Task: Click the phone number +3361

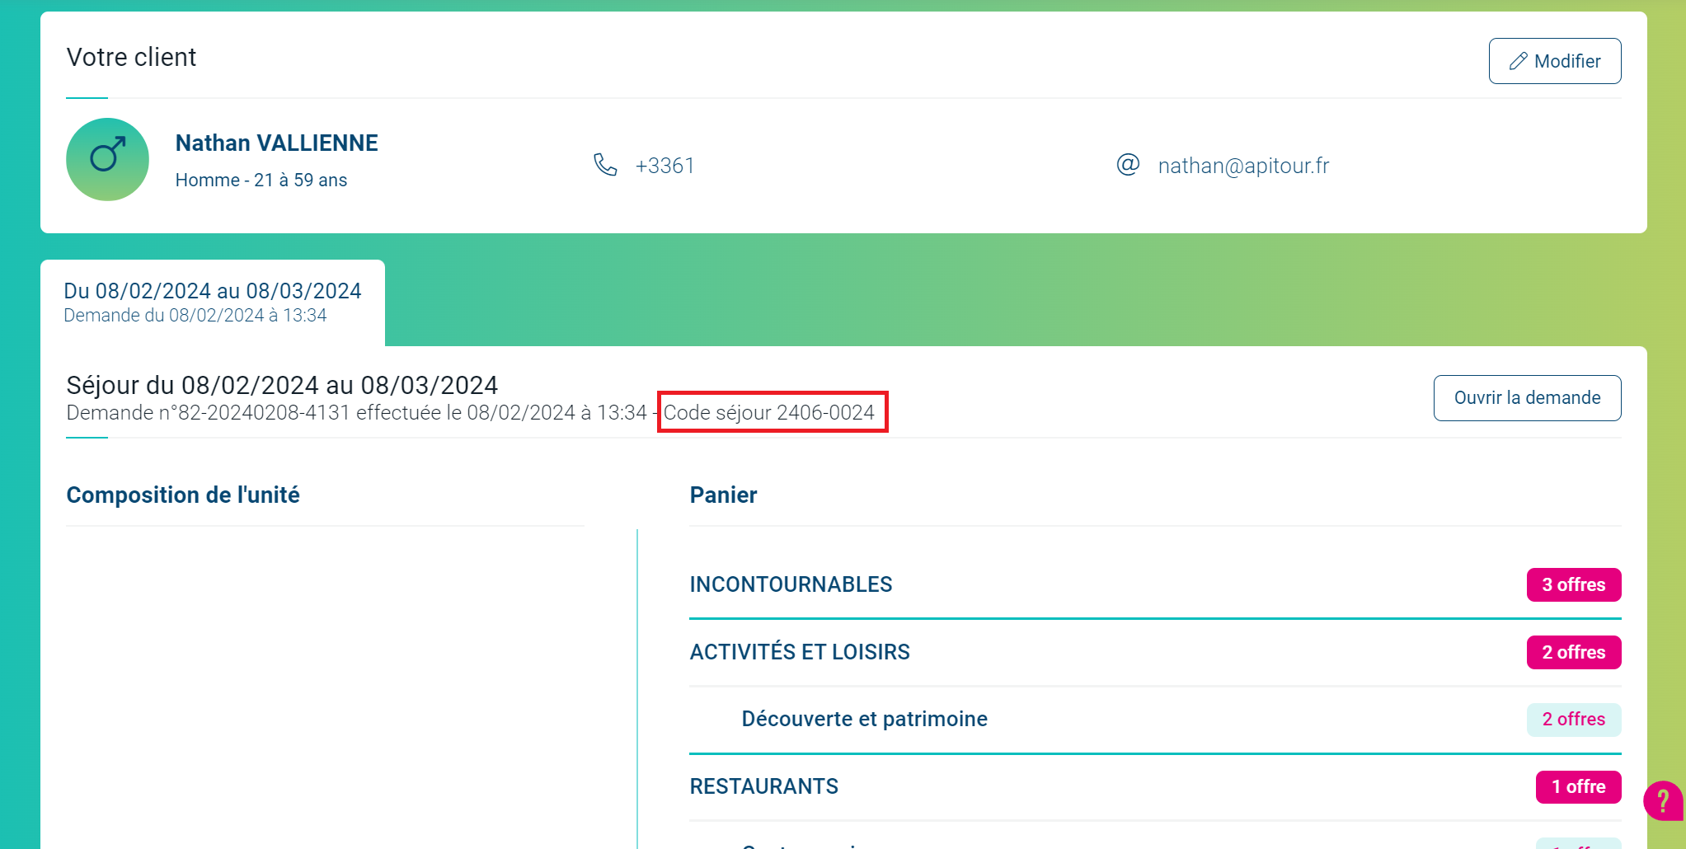Action: pos(664,165)
